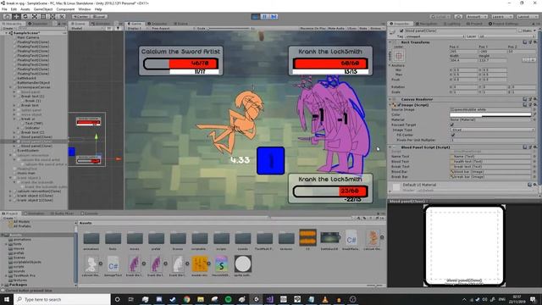The height and width of the screenshot is (305, 542).
Task: Switch to the Console tab
Action: point(90,213)
